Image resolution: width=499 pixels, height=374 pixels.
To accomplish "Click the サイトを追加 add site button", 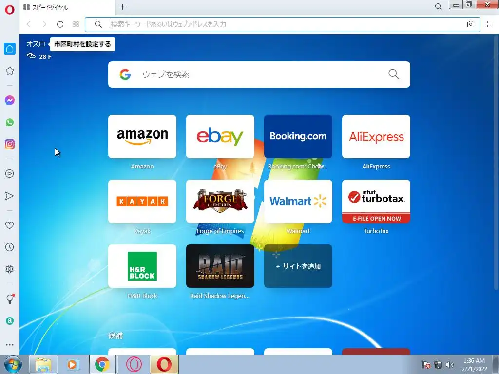I will point(298,266).
